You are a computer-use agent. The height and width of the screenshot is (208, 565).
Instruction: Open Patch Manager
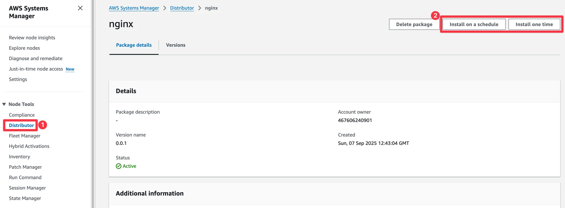(x=25, y=167)
